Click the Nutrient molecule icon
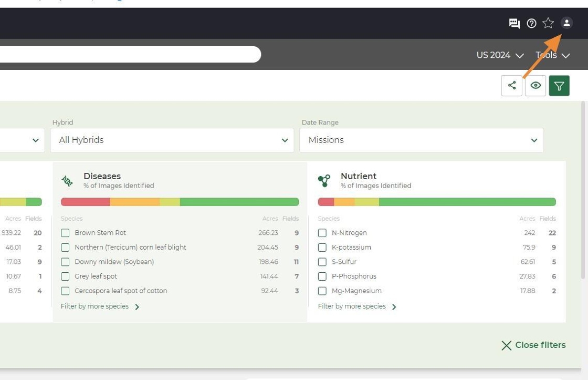The image size is (588, 380). tap(324, 181)
